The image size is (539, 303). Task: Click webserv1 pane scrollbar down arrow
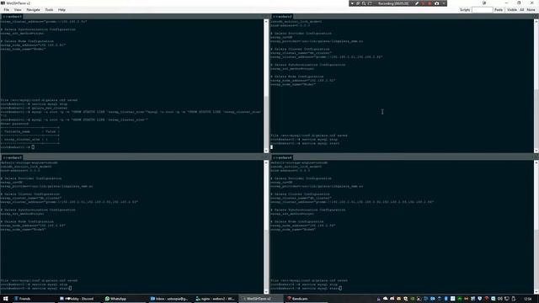(266, 151)
